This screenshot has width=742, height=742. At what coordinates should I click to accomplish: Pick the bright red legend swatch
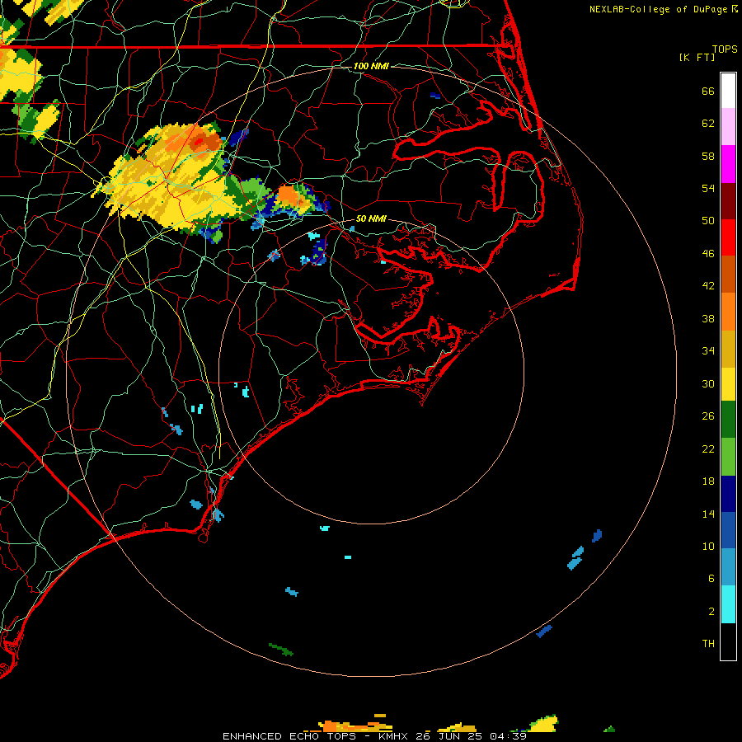[x=728, y=237]
